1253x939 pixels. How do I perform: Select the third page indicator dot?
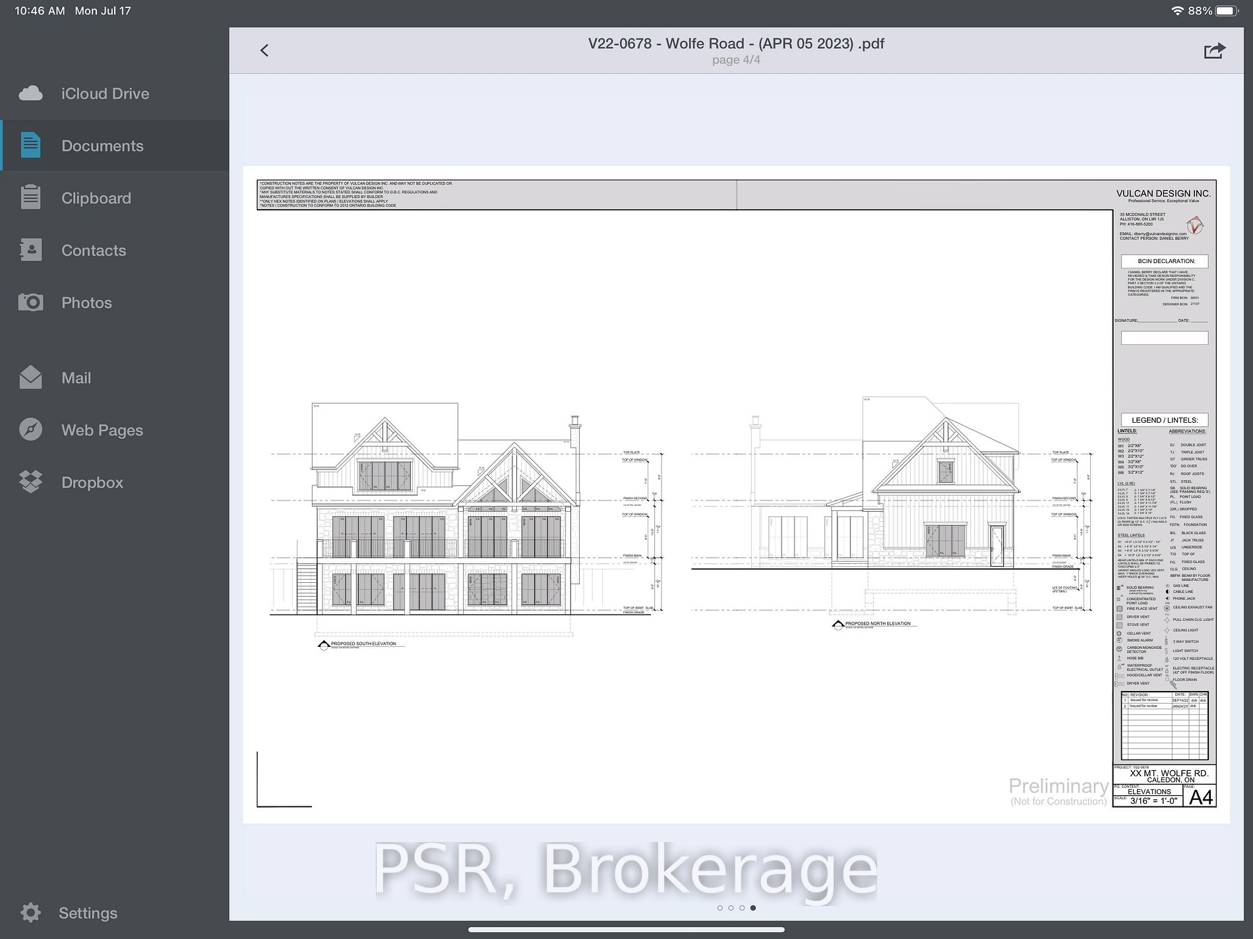pos(742,908)
